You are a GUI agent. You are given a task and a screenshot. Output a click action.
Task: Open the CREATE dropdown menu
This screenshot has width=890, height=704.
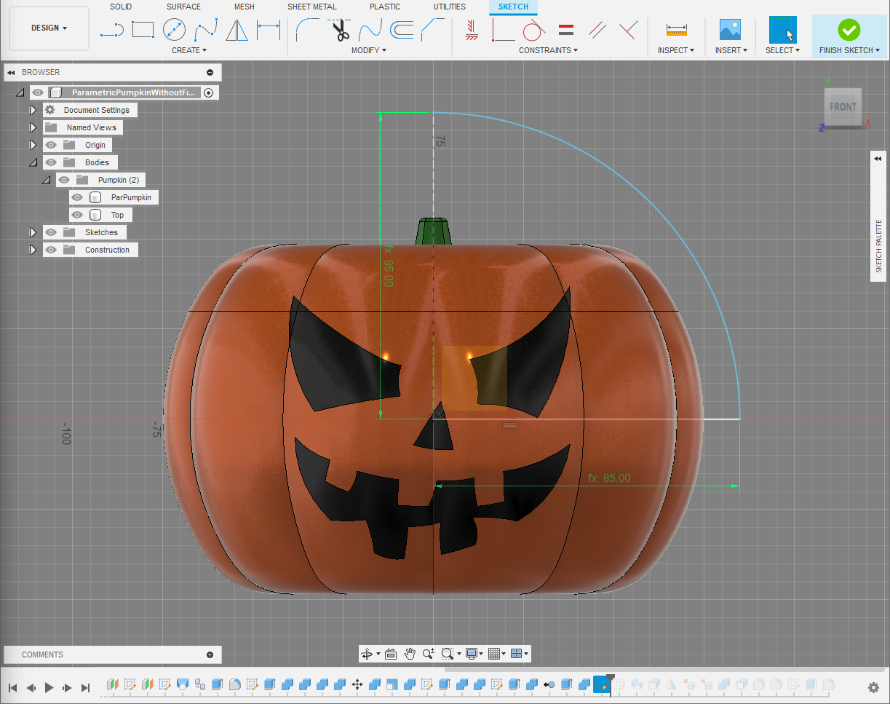point(189,50)
